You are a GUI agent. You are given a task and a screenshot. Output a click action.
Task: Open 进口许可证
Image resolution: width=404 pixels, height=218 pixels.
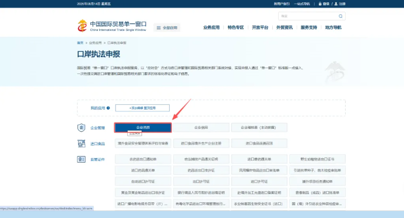259,181
